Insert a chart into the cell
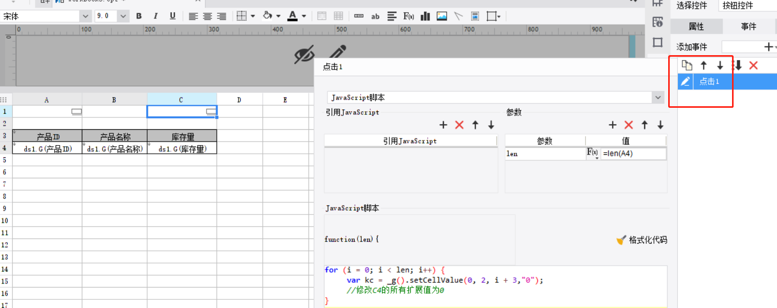This screenshot has height=308, width=777. point(425,16)
